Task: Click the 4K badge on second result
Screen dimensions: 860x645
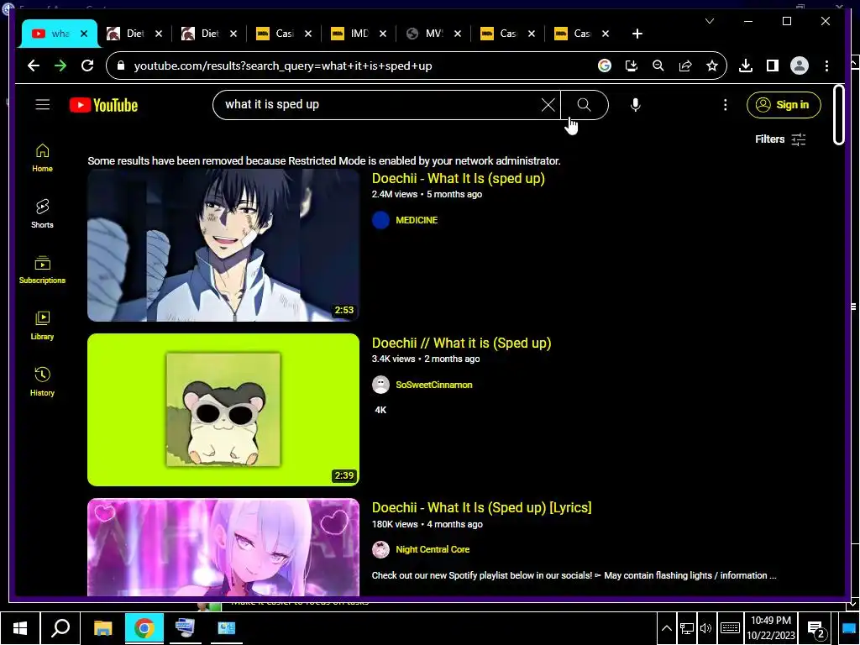Action: [380, 410]
